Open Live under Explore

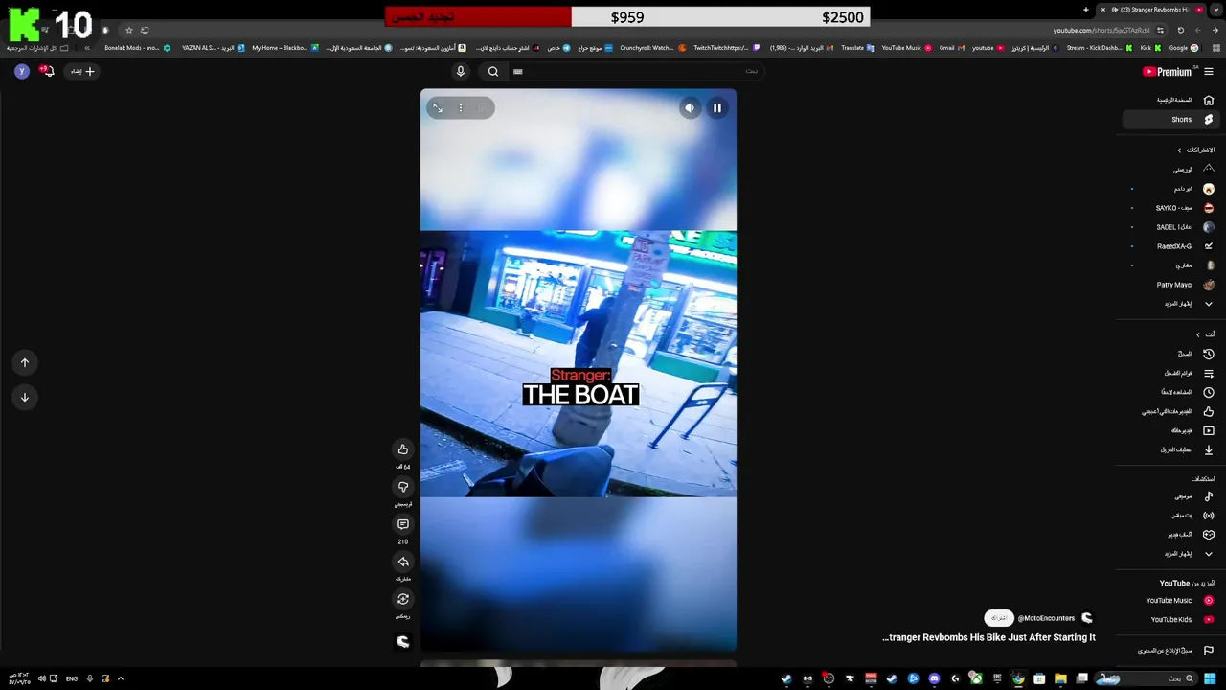click(1170, 516)
